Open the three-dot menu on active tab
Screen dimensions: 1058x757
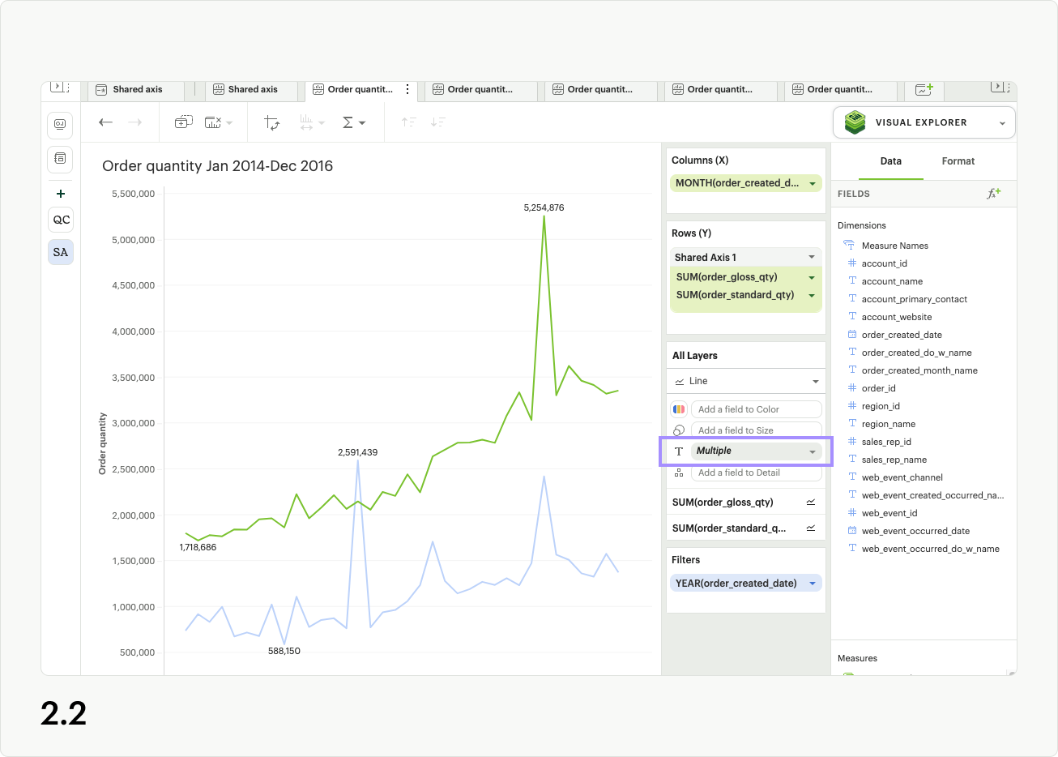(407, 89)
